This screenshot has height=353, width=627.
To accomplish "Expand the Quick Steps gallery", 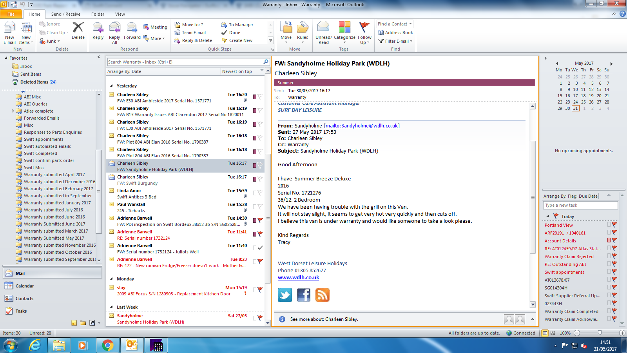I will point(270,40).
